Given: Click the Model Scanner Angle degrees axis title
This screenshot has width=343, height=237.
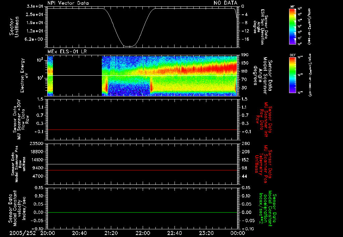Looking at the screenshot, I should click(263, 76).
